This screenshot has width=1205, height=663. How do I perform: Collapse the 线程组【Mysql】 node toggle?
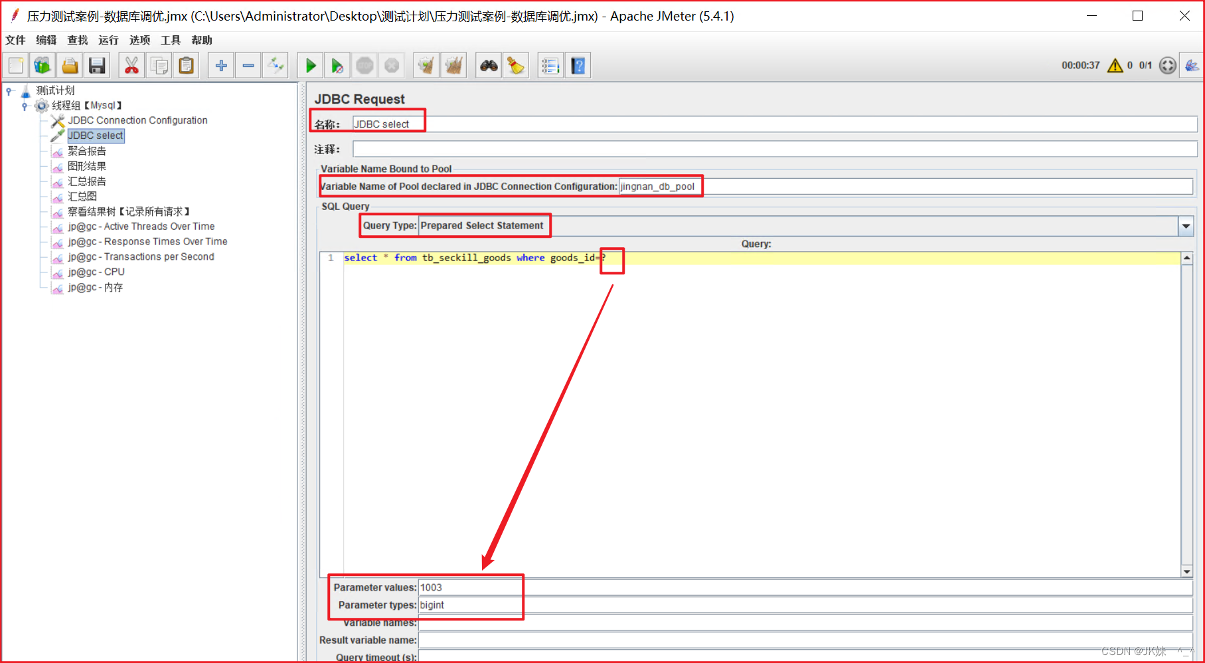(25, 106)
